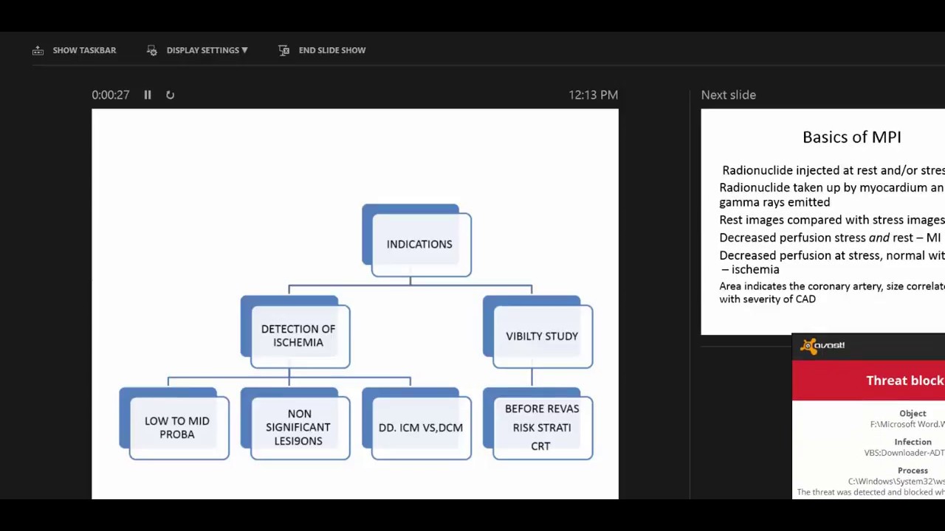Click the 'Next slide' heading label
Viewport: 945px width, 531px height.
728,94
